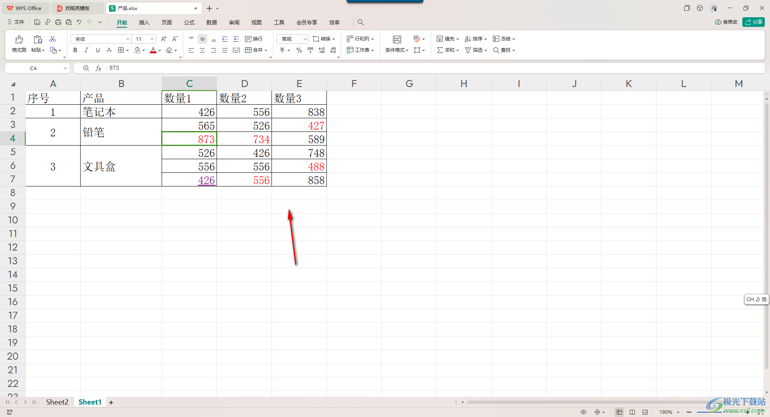Click the Print icon in quick access bar
This screenshot has width=770, height=417.
pos(58,22)
